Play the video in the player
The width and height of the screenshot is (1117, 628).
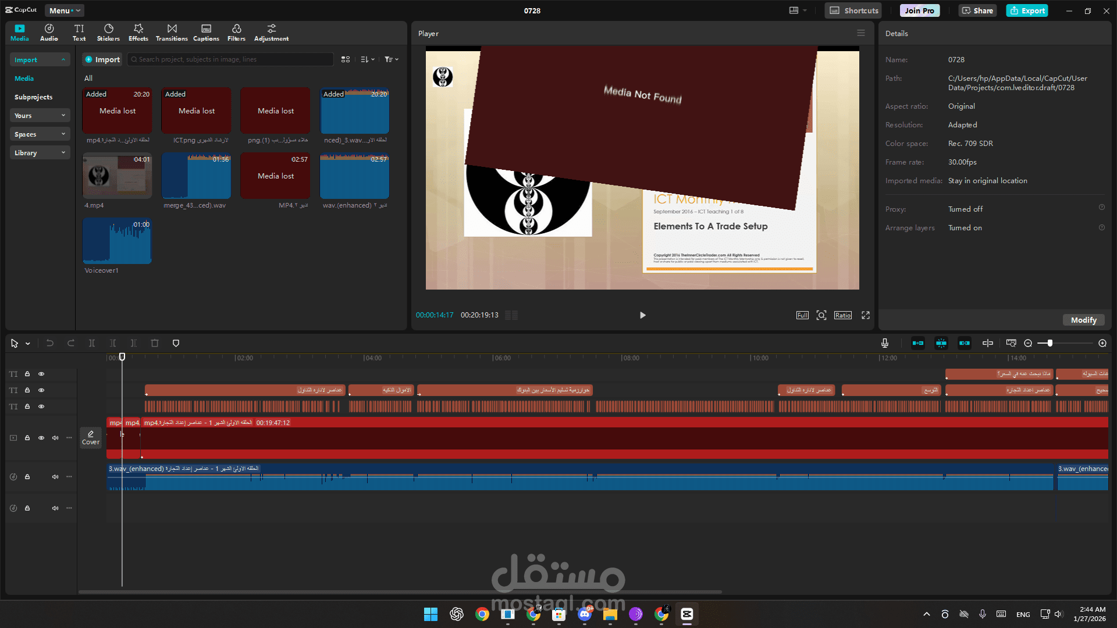coord(642,315)
